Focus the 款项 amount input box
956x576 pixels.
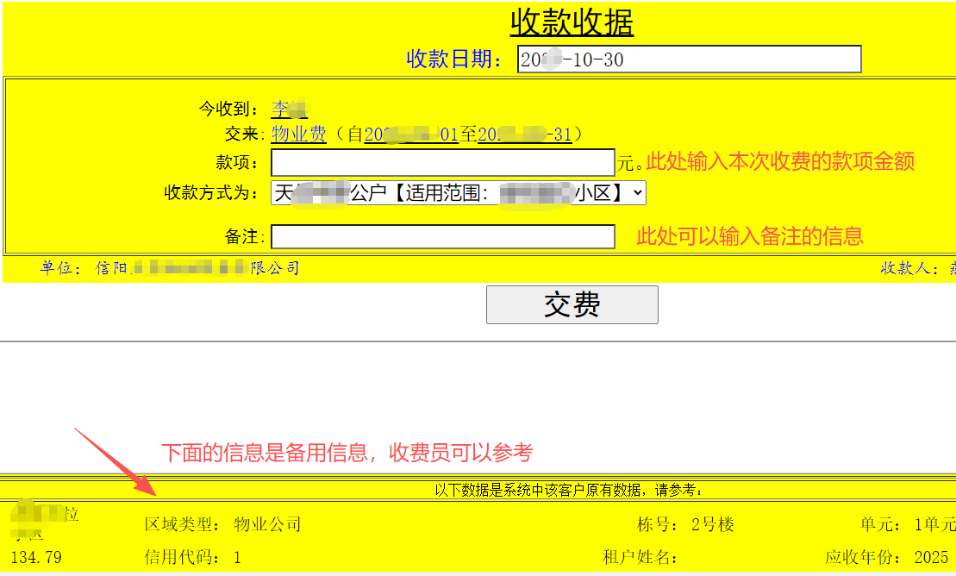(442, 162)
